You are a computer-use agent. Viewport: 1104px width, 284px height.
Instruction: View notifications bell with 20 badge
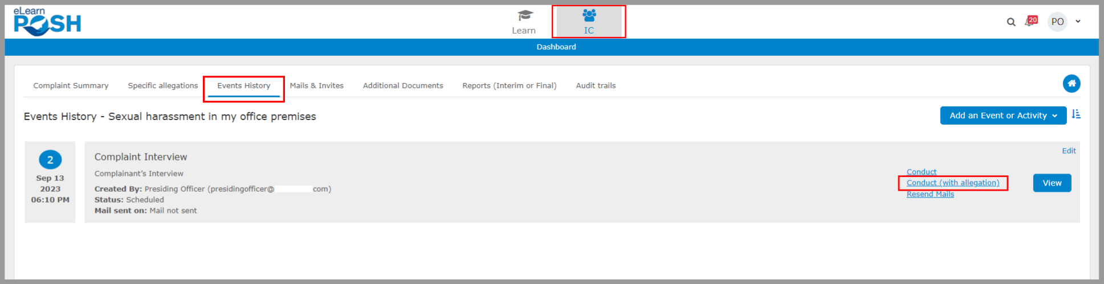pos(1030,22)
